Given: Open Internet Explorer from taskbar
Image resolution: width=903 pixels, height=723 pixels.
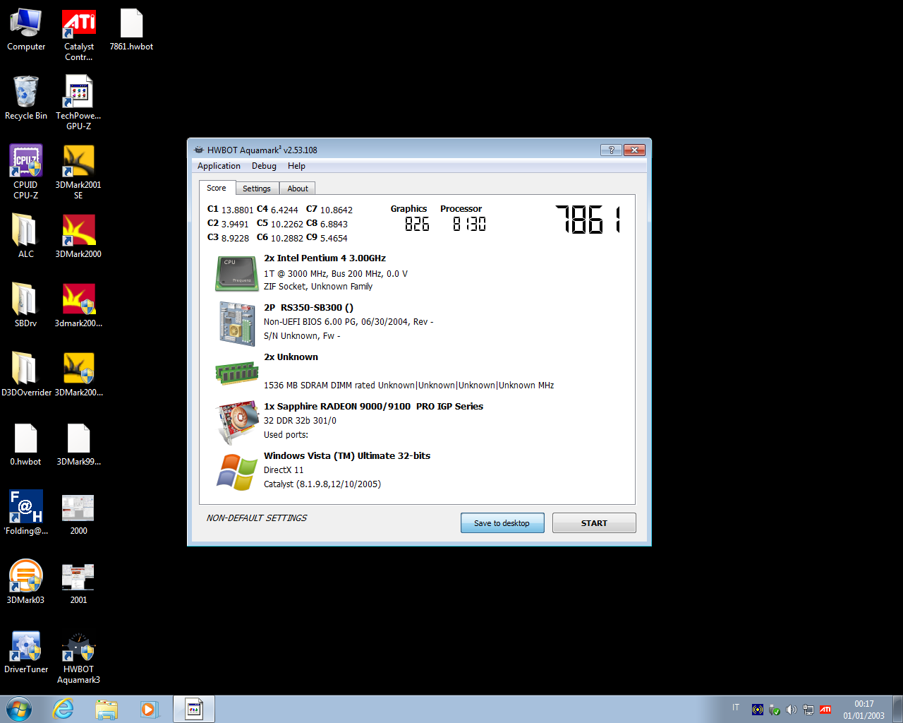Looking at the screenshot, I should (x=63, y=709).
